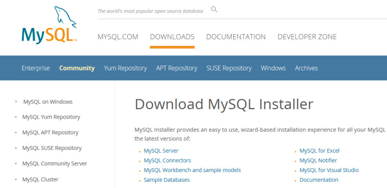
Task: Open MySQL Workbench and sample models link
Action: point(192,170)
